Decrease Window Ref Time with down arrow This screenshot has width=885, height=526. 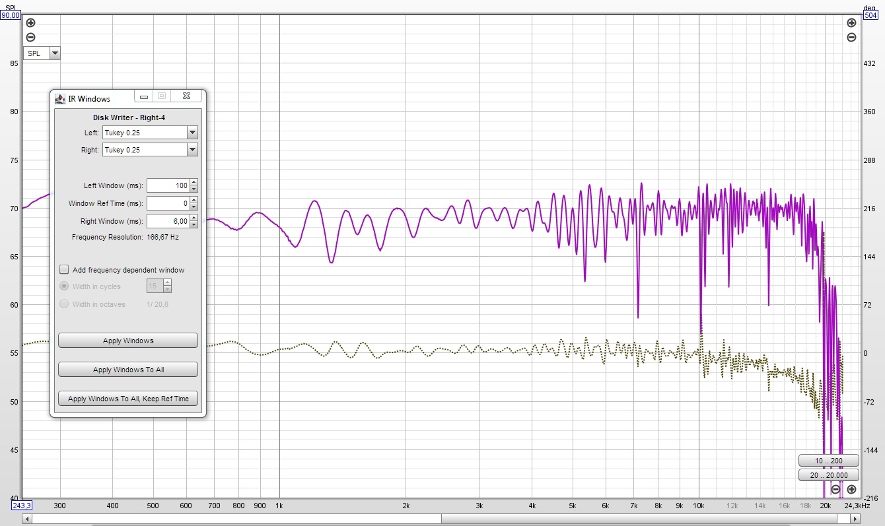(194, 207)
